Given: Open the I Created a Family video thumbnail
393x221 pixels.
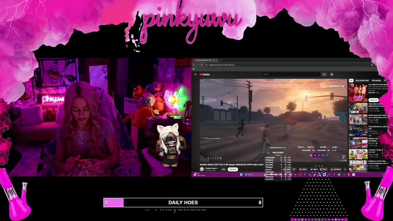Looking at the screenshot, I should pos(358,154).
